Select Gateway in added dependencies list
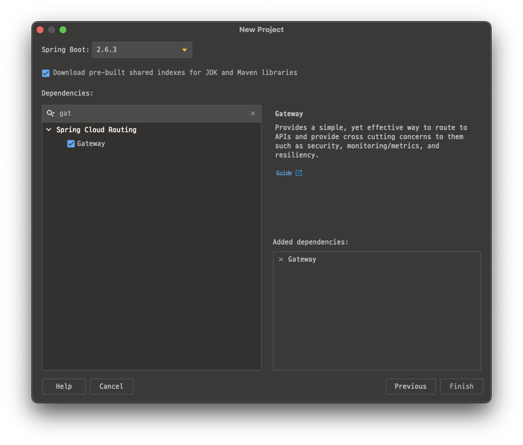The height and width of the screenshot is (445, 523). click(302, 259)
